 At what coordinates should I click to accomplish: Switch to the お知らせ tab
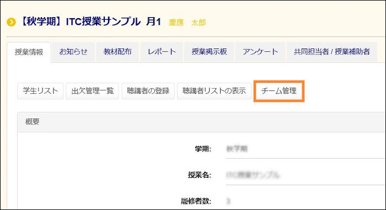click(73, 52)
